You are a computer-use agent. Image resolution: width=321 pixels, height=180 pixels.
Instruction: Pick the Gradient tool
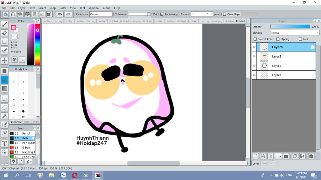5,88
